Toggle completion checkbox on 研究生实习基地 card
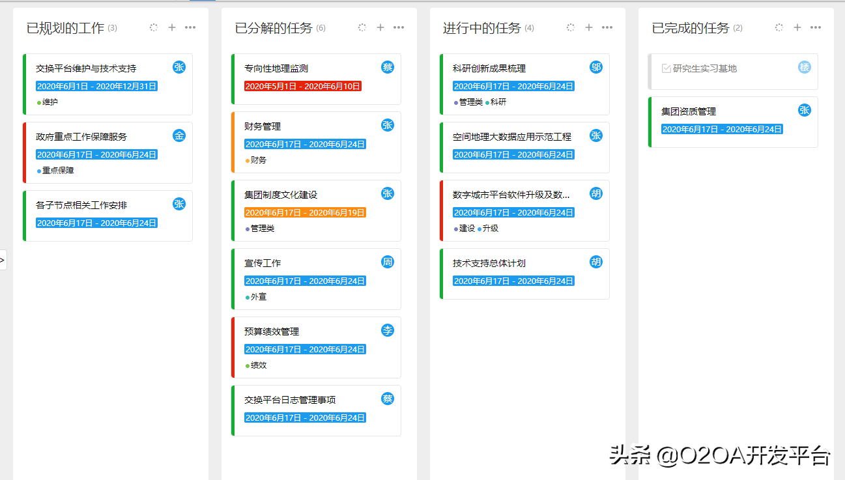 (666, 67)
